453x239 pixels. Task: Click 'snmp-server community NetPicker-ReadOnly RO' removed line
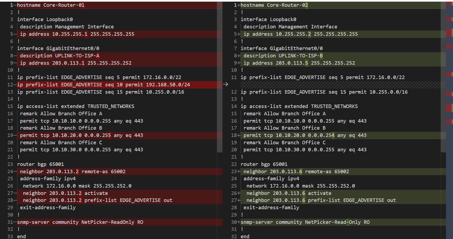(x=80, y=222)
